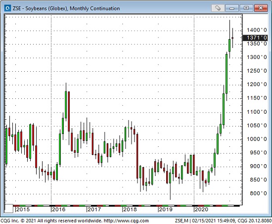Click the 2015 year marker on time axis
The width and height of the screenshot is (272, 224).
[x=23, y=210]
